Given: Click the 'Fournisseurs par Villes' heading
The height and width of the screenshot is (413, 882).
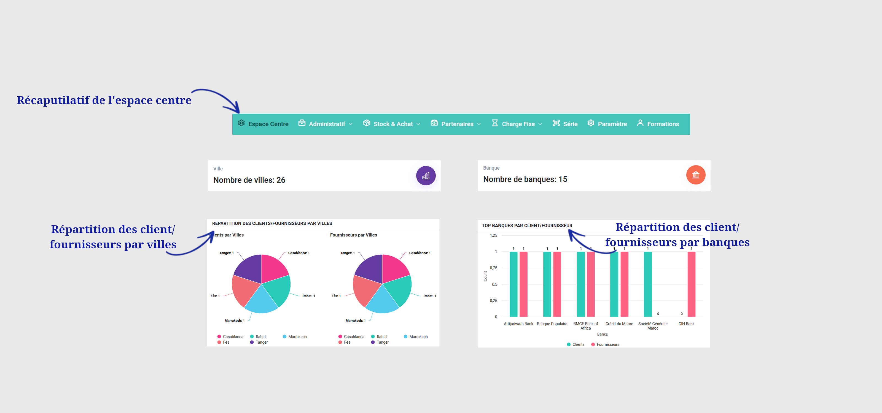Looking at the screenshot, I should pyautogui.click(x=353, y=235).
